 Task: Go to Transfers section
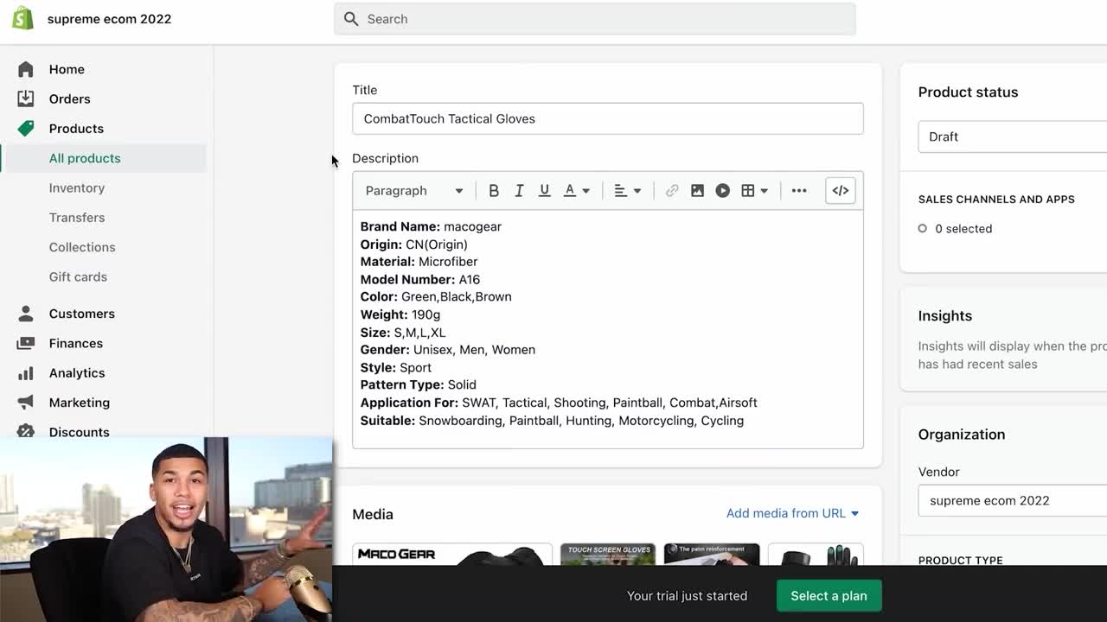(77, 218)
